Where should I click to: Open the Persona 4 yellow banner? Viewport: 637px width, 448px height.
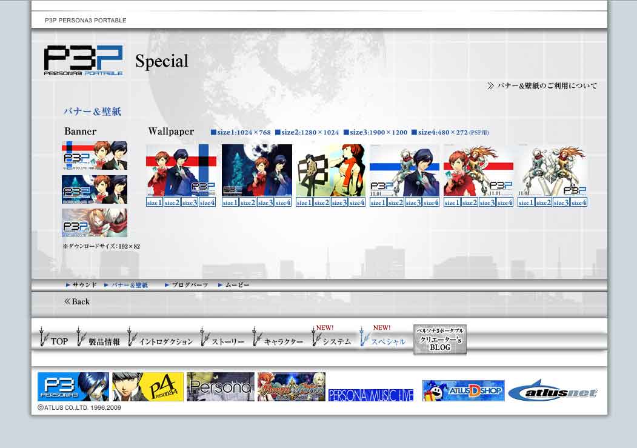click(148, 387)
